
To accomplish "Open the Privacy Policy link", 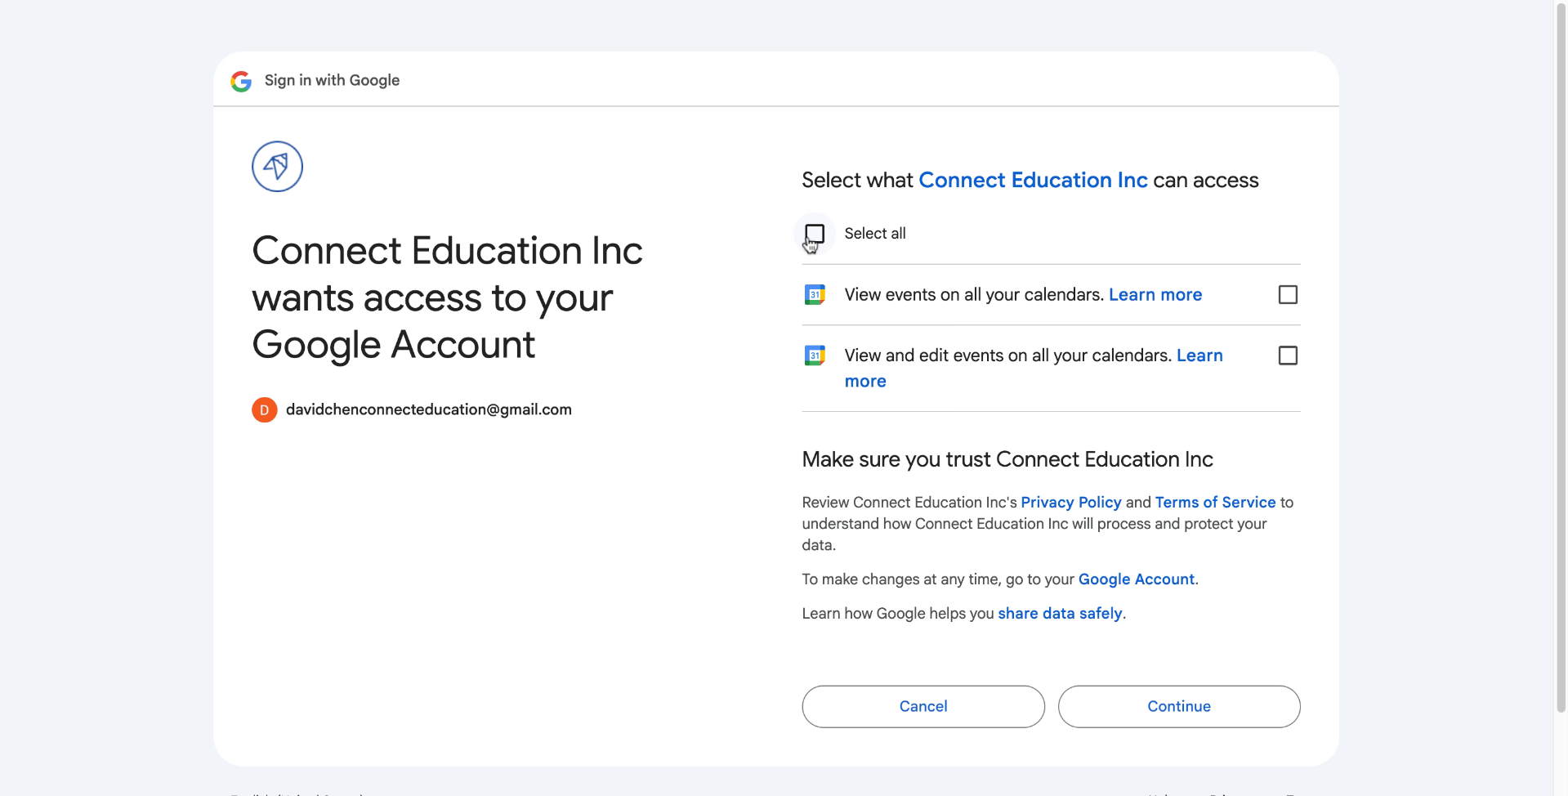I will [1070, 503].
